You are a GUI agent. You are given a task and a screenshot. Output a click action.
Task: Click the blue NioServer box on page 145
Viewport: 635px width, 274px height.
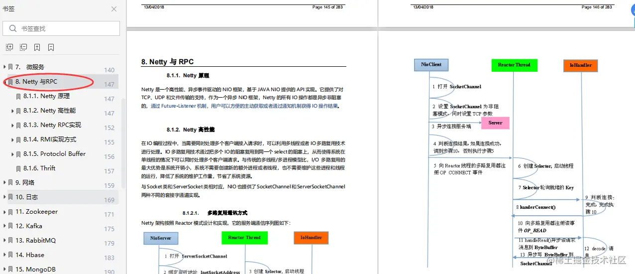pos(160,238)
